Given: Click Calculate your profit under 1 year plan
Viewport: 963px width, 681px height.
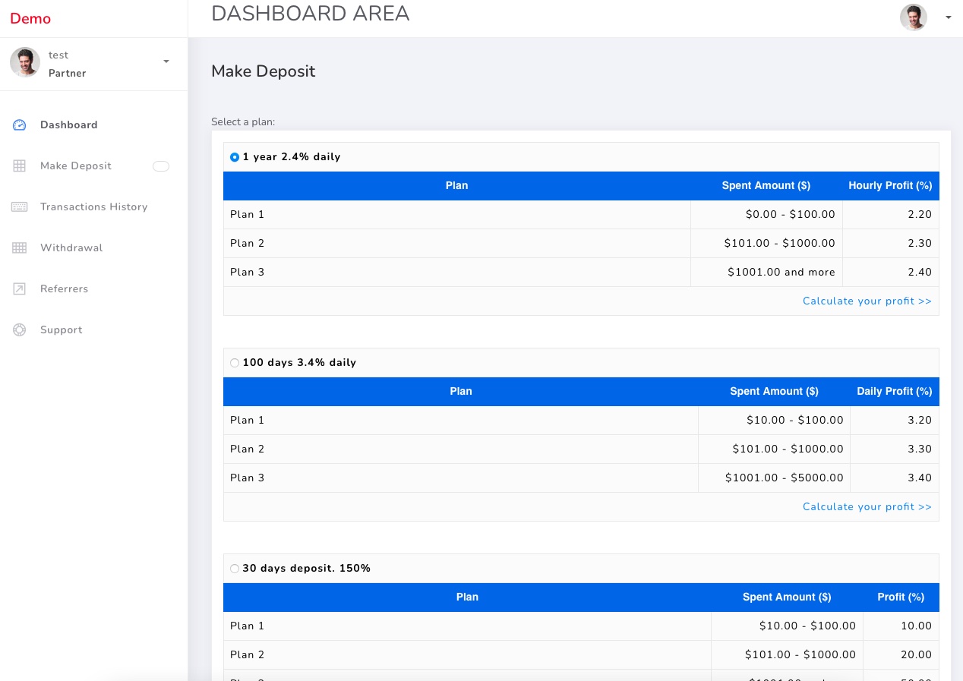Looking at the screenshot, I should click(x=867, y=301).
